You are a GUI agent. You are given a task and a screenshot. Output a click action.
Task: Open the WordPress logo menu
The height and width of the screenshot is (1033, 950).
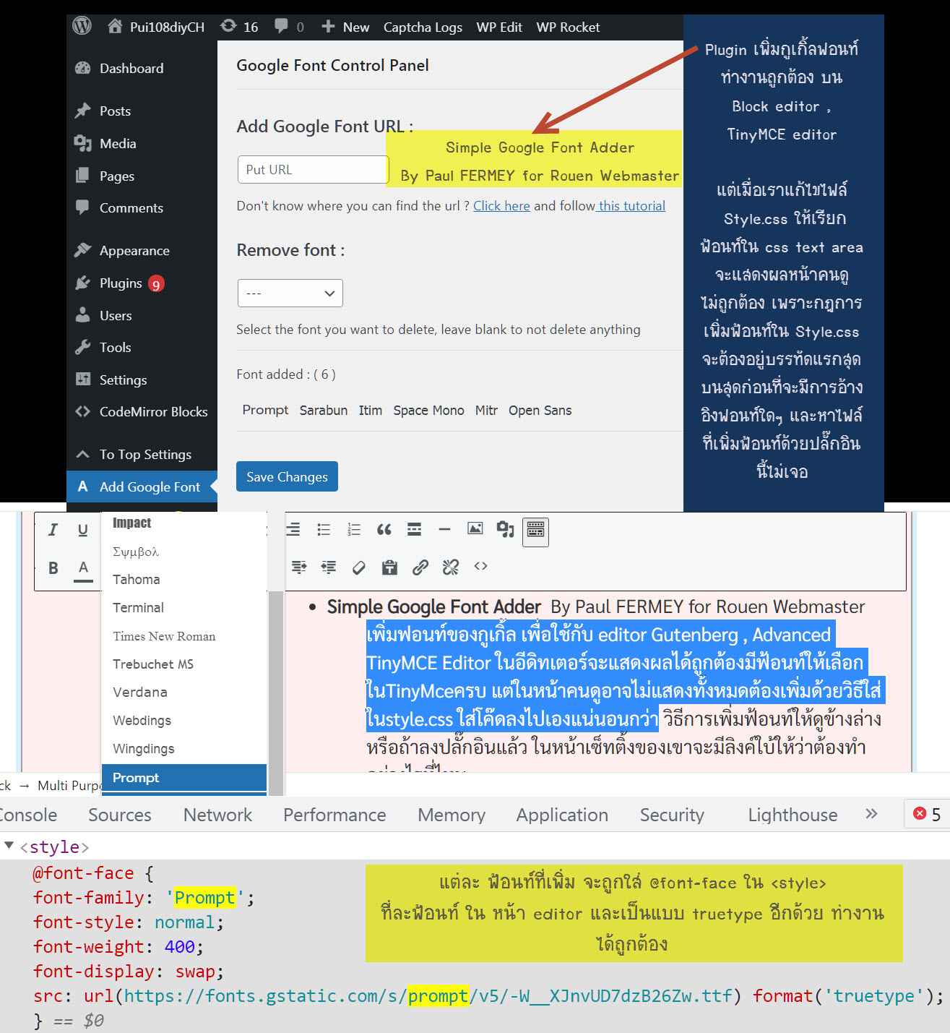[x=82, y=26]
